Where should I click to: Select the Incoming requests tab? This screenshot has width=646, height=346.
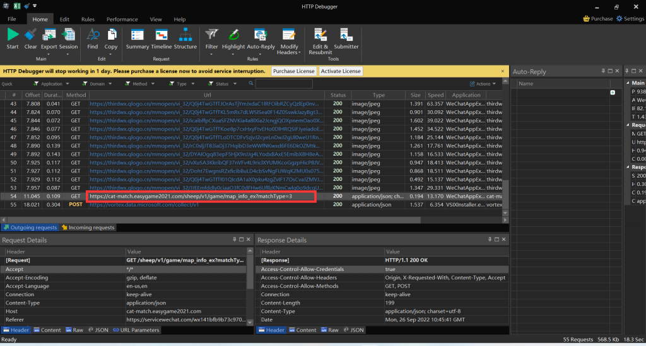pos(87,228)
